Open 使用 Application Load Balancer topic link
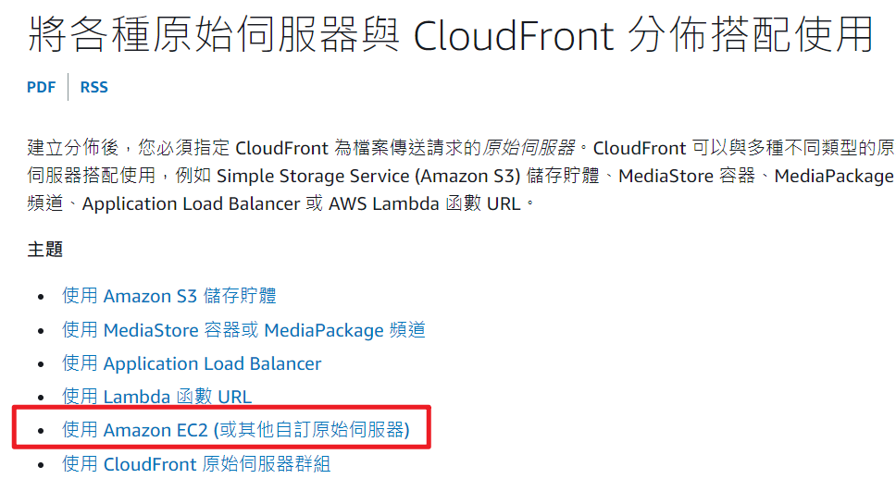The image size is (896, 491). (192, 363)
